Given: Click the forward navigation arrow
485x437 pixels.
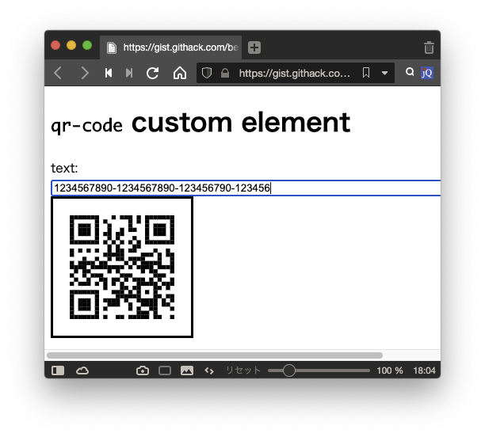Looking at the screenshot, I should point(84,73).
